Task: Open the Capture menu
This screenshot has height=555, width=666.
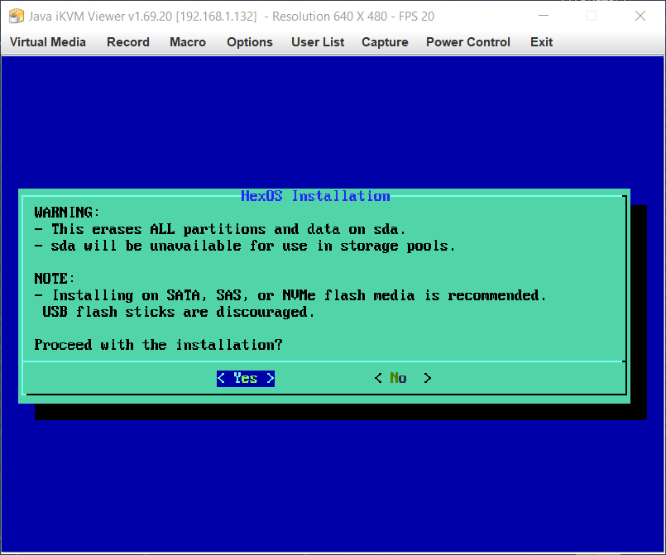Action: [x=385, y=42]
